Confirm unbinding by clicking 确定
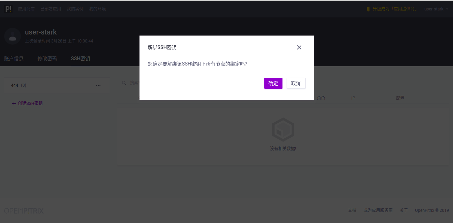 coord(273,83)
